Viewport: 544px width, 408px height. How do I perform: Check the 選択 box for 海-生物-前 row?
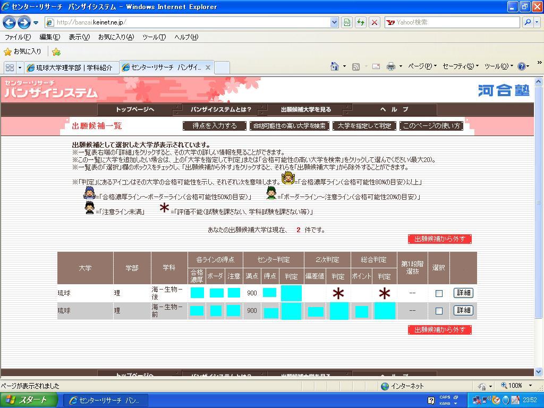[x=439, y=311]
